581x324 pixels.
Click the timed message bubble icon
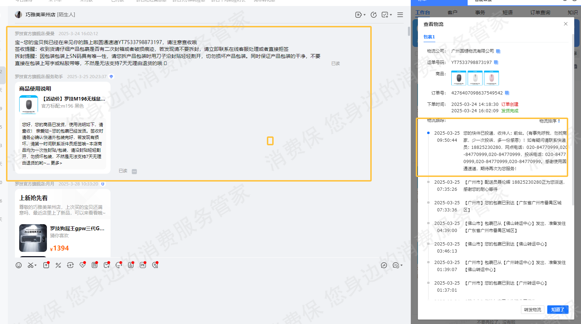[x=396, y=265]
